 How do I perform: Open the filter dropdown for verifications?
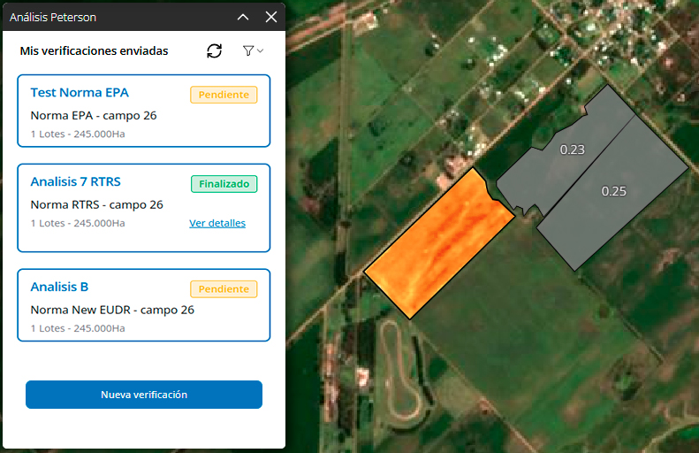point(253,51)
